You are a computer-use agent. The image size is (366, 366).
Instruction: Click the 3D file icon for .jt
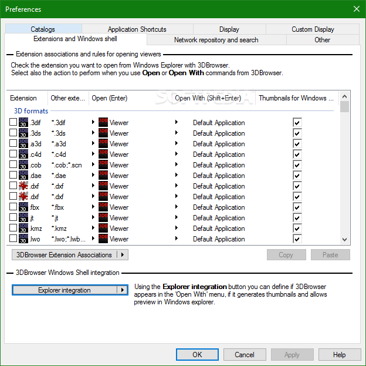tap(23, 217)
